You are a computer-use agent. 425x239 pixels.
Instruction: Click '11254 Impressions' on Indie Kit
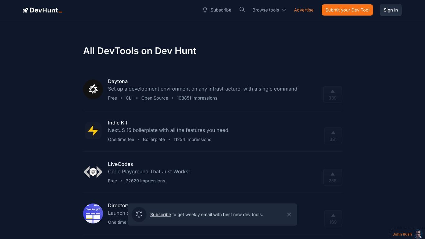coord(192,139)
